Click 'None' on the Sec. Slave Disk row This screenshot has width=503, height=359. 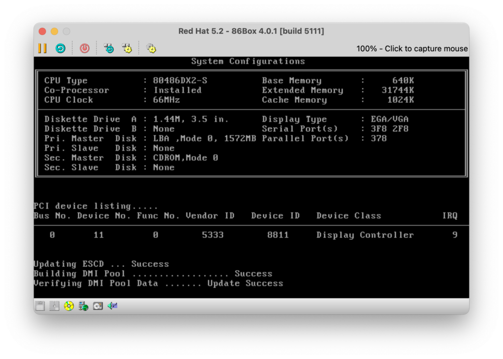click(164, 167)
